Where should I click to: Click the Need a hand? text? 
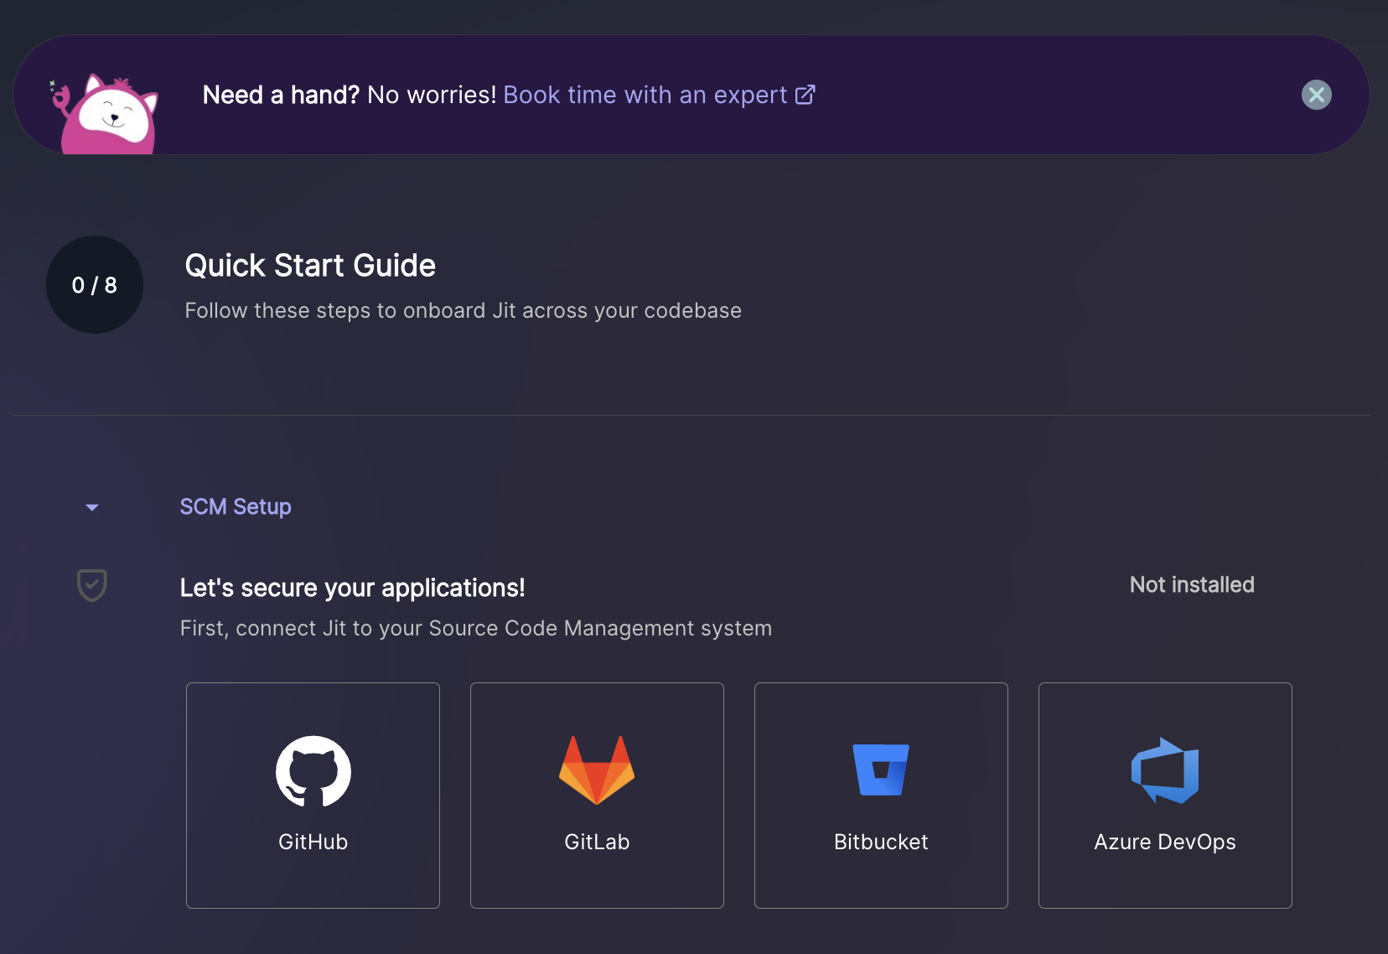pos(281,95)
